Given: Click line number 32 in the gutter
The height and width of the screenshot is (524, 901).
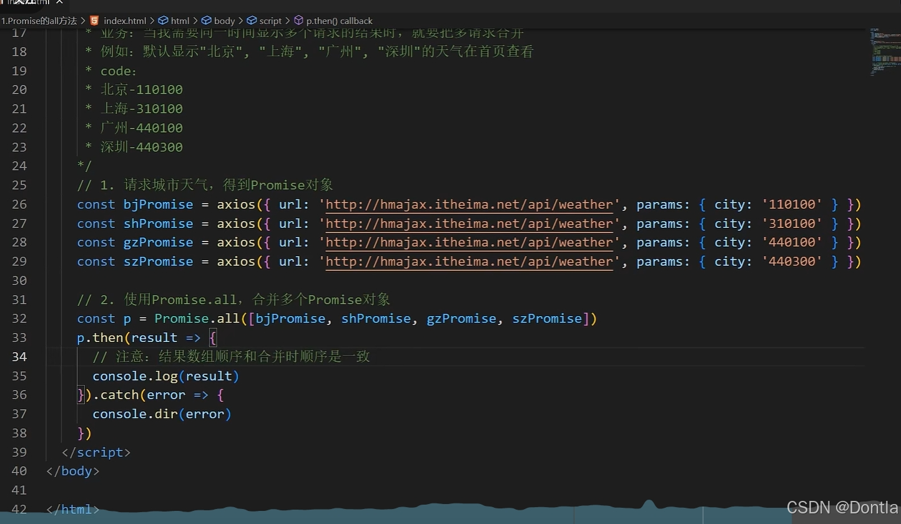Looking at the screenshot, I should pyautogui.click(x=19, y=319).
